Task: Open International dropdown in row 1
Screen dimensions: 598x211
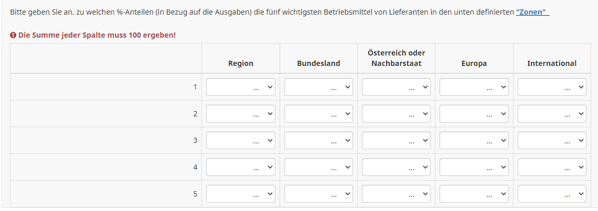Action: click(x=552, y=87)
